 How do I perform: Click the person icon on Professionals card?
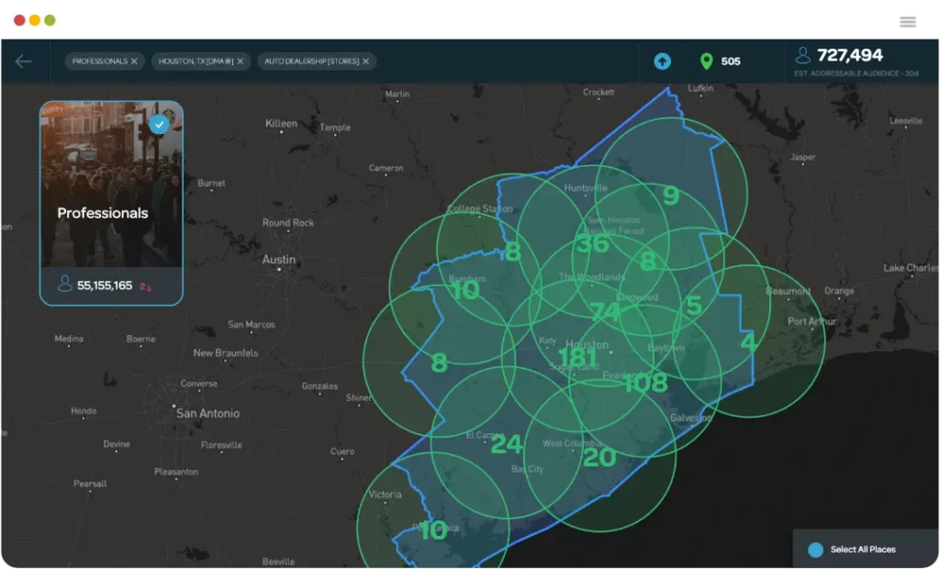point(65,284)
